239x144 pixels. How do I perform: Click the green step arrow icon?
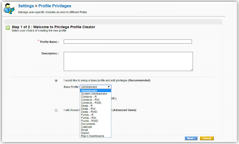8,28
